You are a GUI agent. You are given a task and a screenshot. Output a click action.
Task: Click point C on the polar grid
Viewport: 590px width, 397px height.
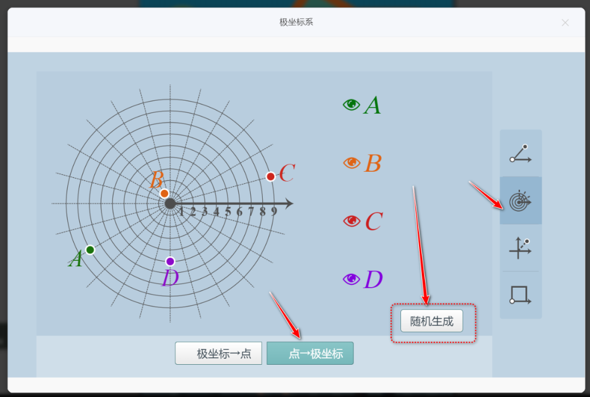pyautogui.click(x=271, y=176)
